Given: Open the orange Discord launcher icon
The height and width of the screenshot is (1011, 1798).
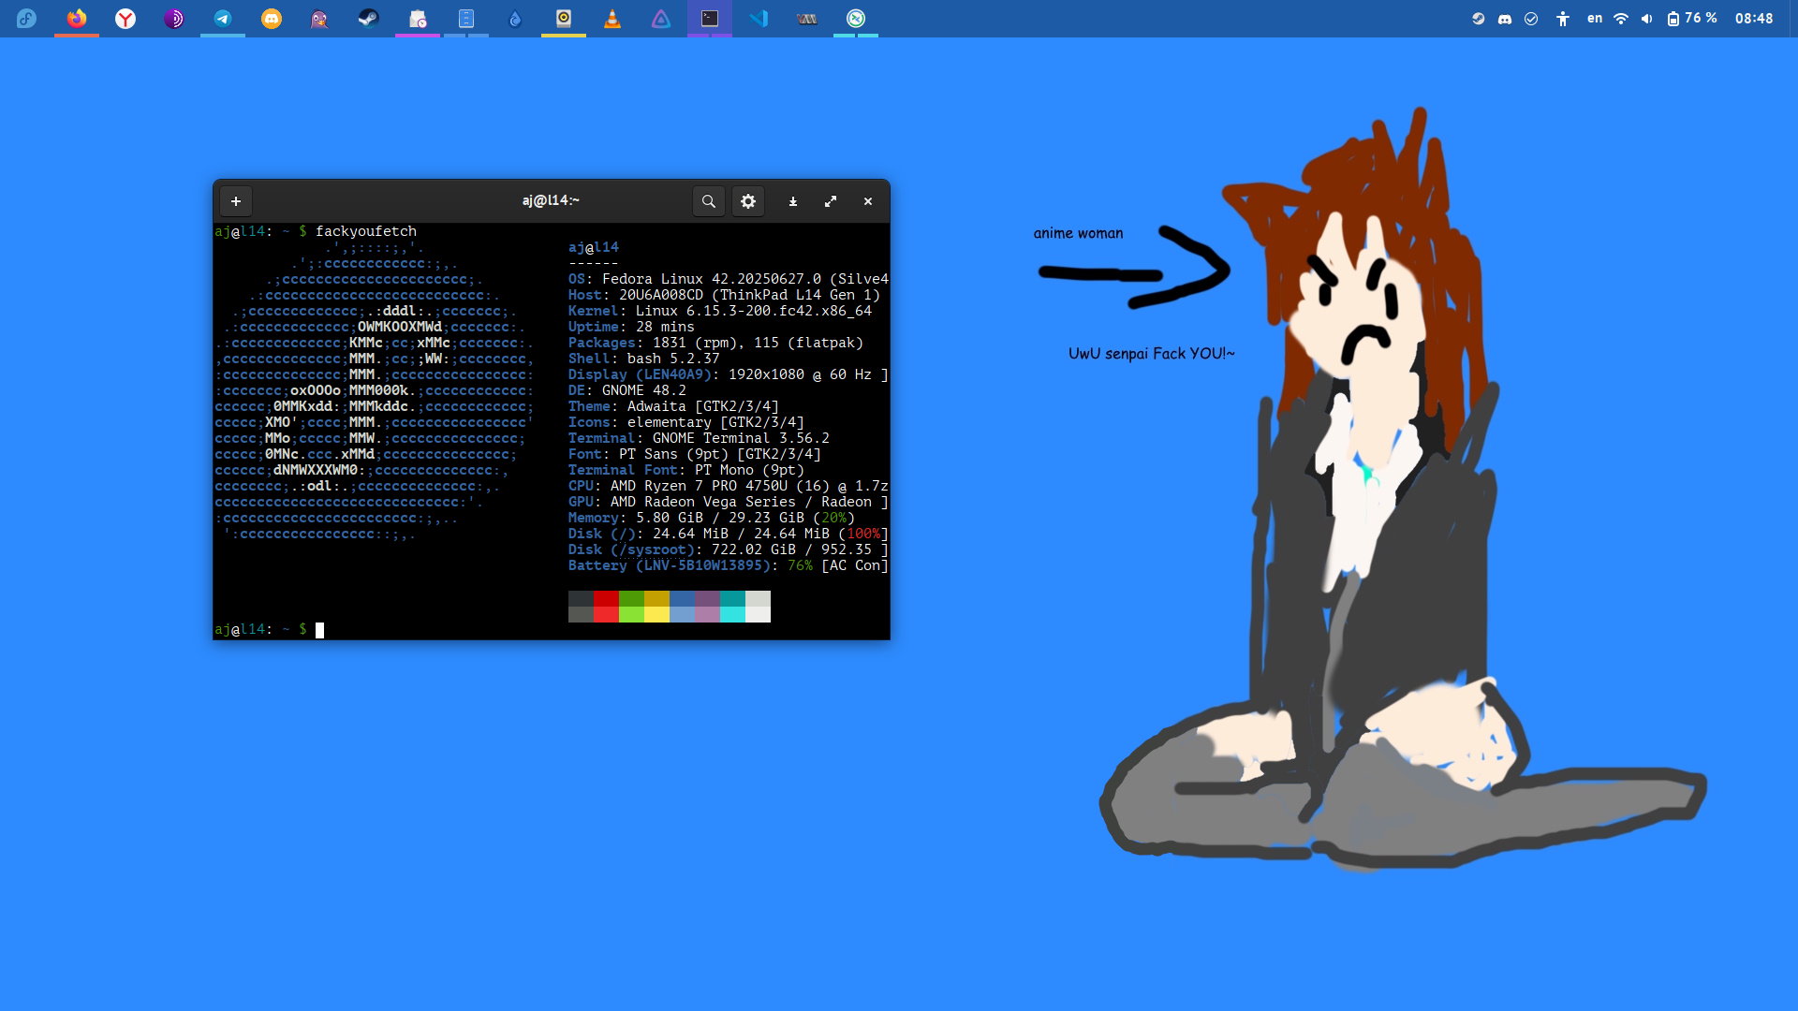Looking at the screenshot, I should click(272, 18).
